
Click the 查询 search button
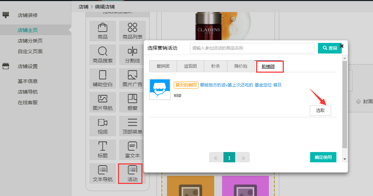pyautogui.click(x=330, y=48)
